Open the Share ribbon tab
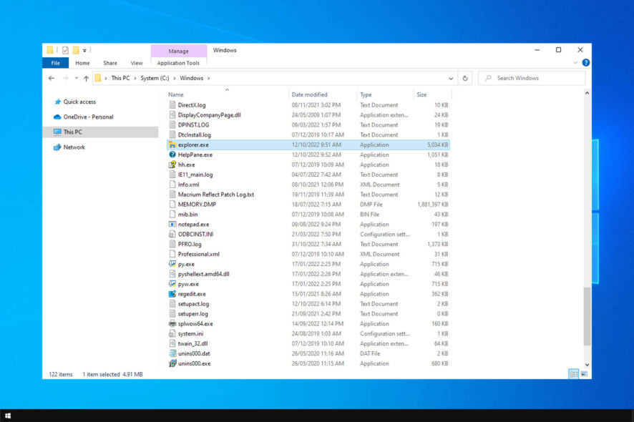634x422 pixels. (x=110, y=63)
